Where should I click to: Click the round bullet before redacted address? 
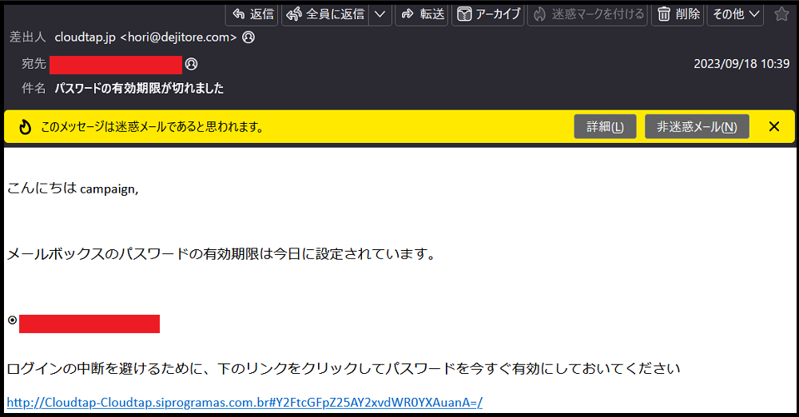coord(12,320)
